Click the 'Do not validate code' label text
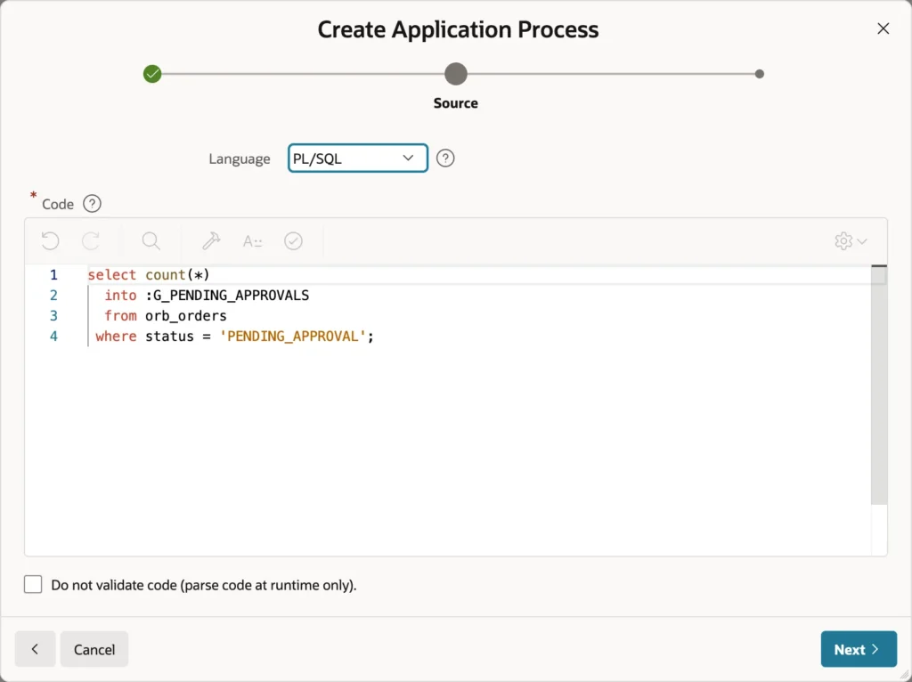The width and height of the screenshot is (912, 682). (x=204, y=585)
